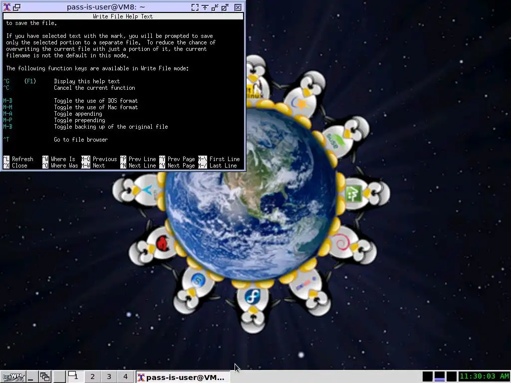Viewport: 511px width, 383px height.
Task: Minimize the terminal with the shrink icon
Action: point(215,7)
